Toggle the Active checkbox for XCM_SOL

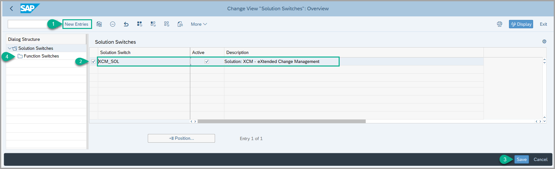[x=207, y=61]
